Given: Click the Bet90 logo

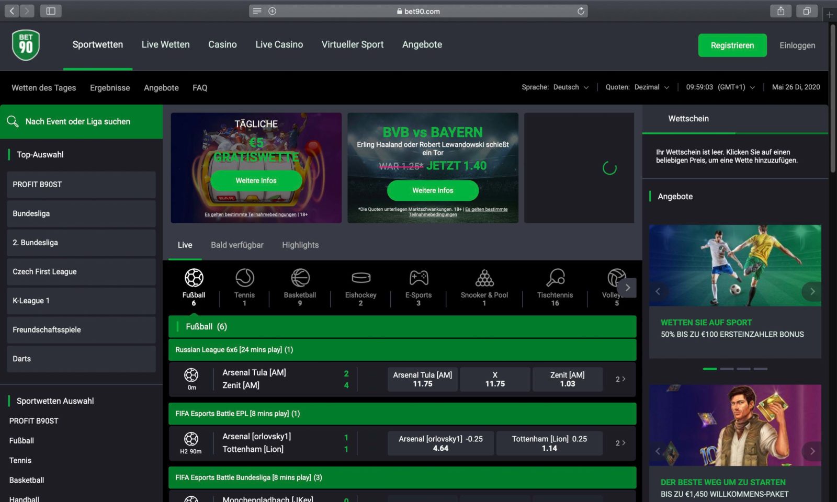Looking at the screenshot, I should [26, 45].
